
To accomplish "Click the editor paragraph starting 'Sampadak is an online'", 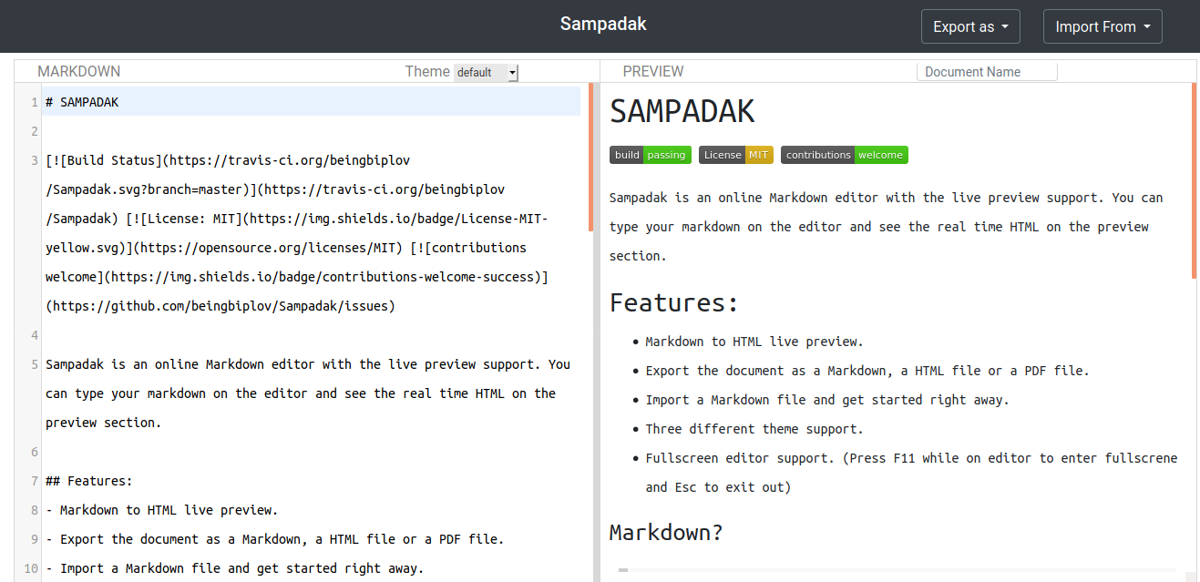I will (x=308, y=393).
